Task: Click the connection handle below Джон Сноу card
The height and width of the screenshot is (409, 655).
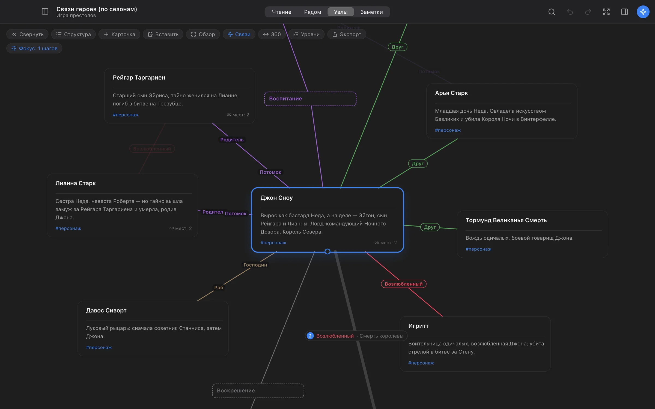Action: (x=327, y=251)
